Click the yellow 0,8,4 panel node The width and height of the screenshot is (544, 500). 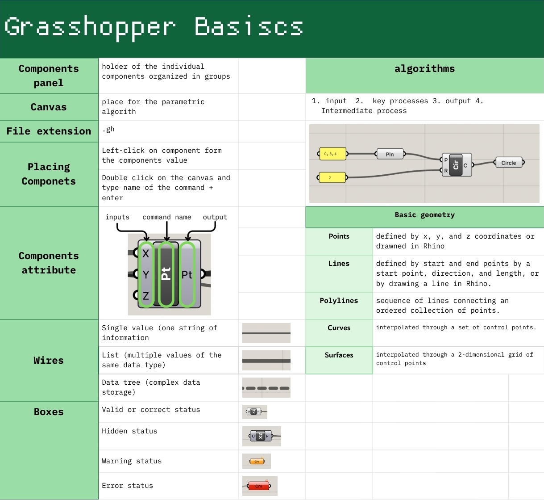click(332, 154)
